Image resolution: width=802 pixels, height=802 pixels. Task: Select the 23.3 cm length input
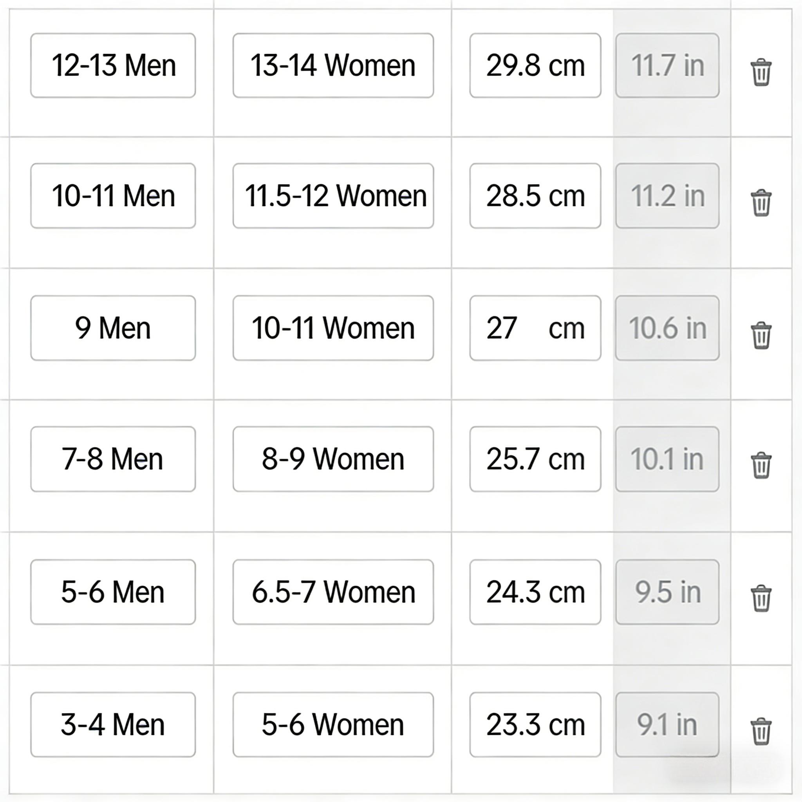[x=535, y=725]
